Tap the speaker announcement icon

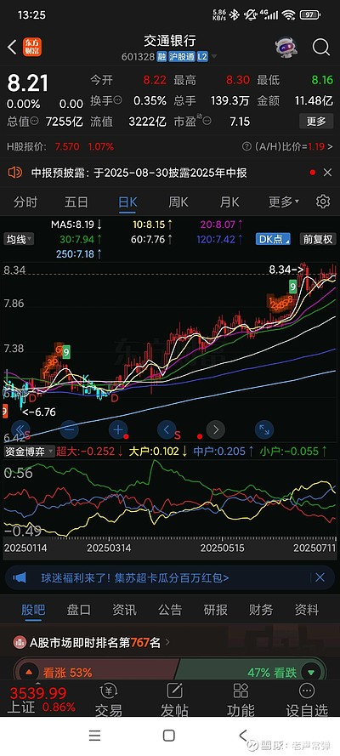pyautogui.click(x=15, y=172)
